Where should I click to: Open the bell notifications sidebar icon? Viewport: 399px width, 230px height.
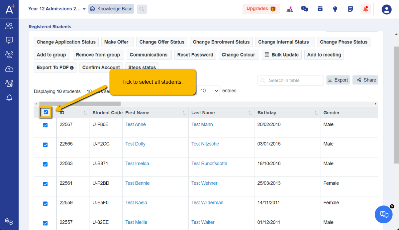coord(9,98)
